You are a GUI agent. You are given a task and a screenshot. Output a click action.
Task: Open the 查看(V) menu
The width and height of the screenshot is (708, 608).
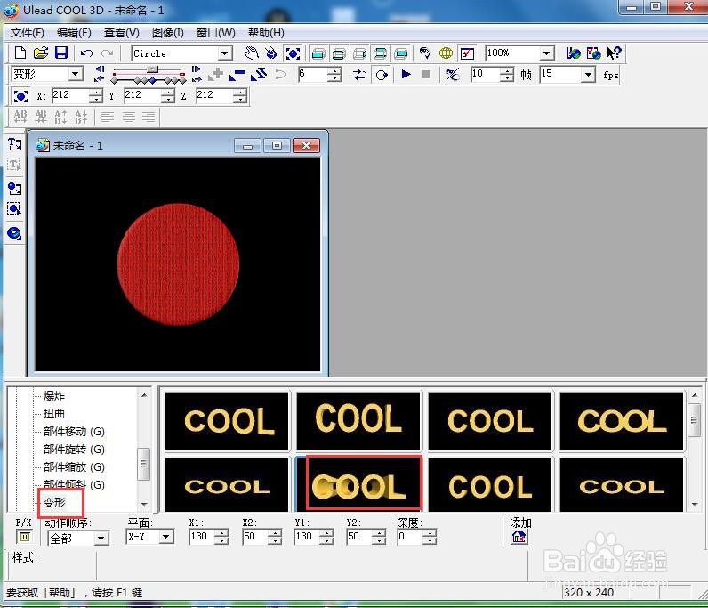coord(122,33)
